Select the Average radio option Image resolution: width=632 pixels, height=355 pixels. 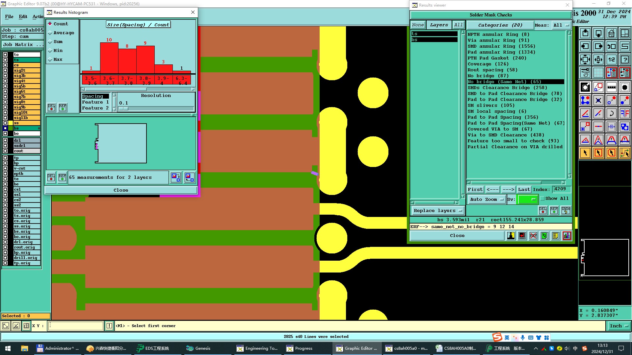pos(50,33)
